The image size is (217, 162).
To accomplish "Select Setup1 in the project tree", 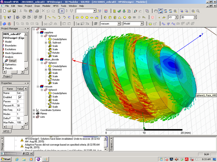I will pyautogui.click(x=12, y=61).
